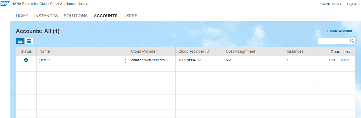The width and height of the screenshot is (361, 118).
Task: Sort by Cloud Provider ID column header
Action: (x=199, y=51)
